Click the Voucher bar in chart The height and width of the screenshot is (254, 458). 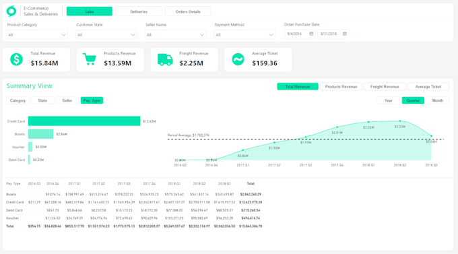click(x=30, y=147)
